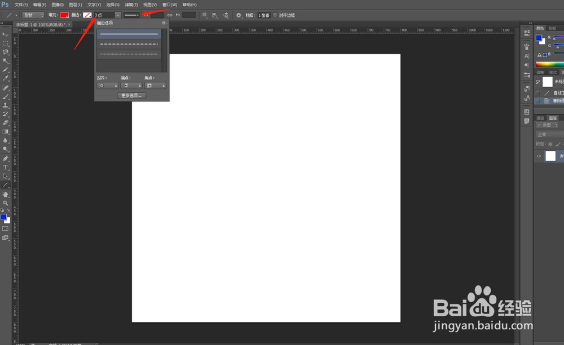Image resolution: width=564 pixels, height=345 pixels.
Task: Open the 窗口(W) menu
Action: [x=170, y=5]
